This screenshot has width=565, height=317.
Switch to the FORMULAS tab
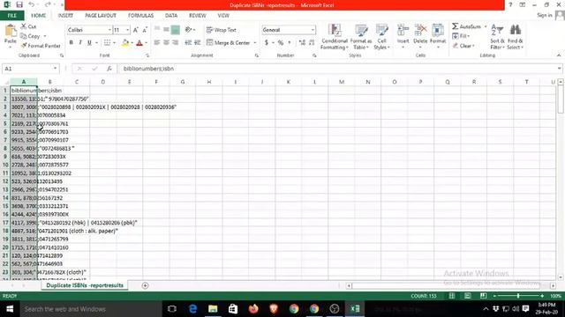pyautogui.click(x=140, y=16)
